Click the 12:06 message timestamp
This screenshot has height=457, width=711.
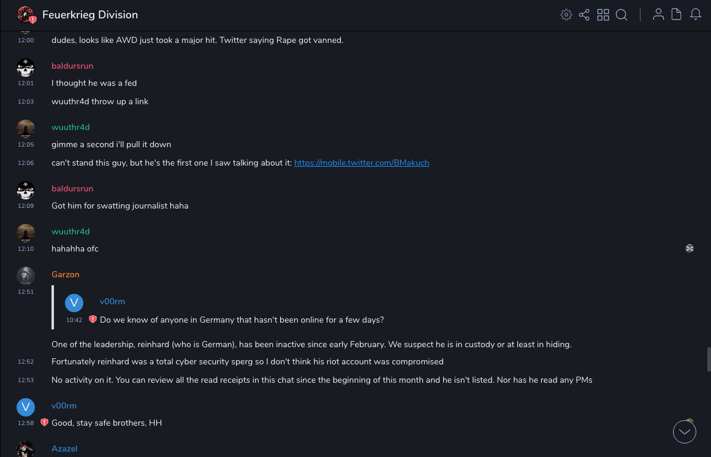26,163
